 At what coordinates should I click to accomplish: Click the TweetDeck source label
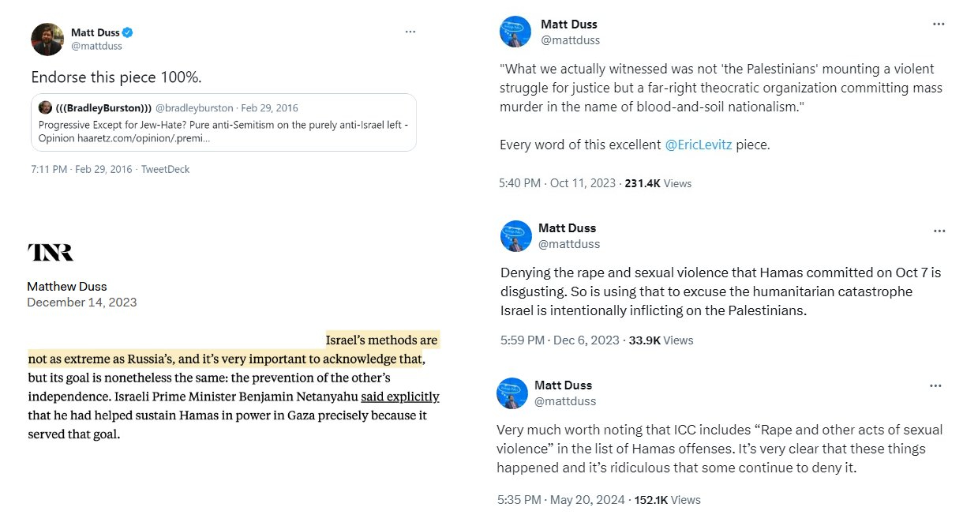tap(165, 169)
